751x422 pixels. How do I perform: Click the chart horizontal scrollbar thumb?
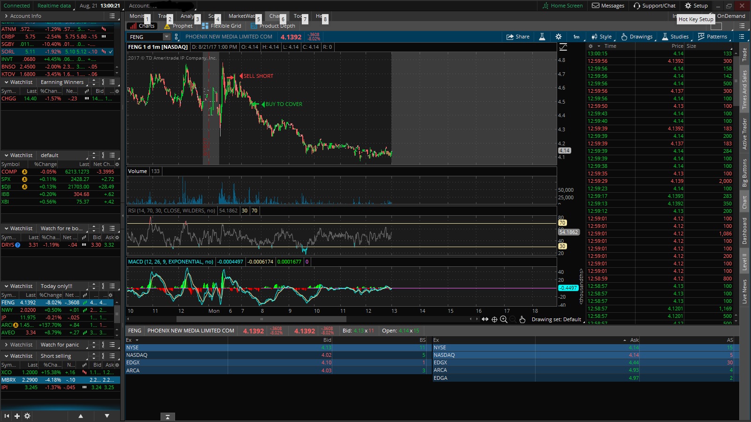261,319
